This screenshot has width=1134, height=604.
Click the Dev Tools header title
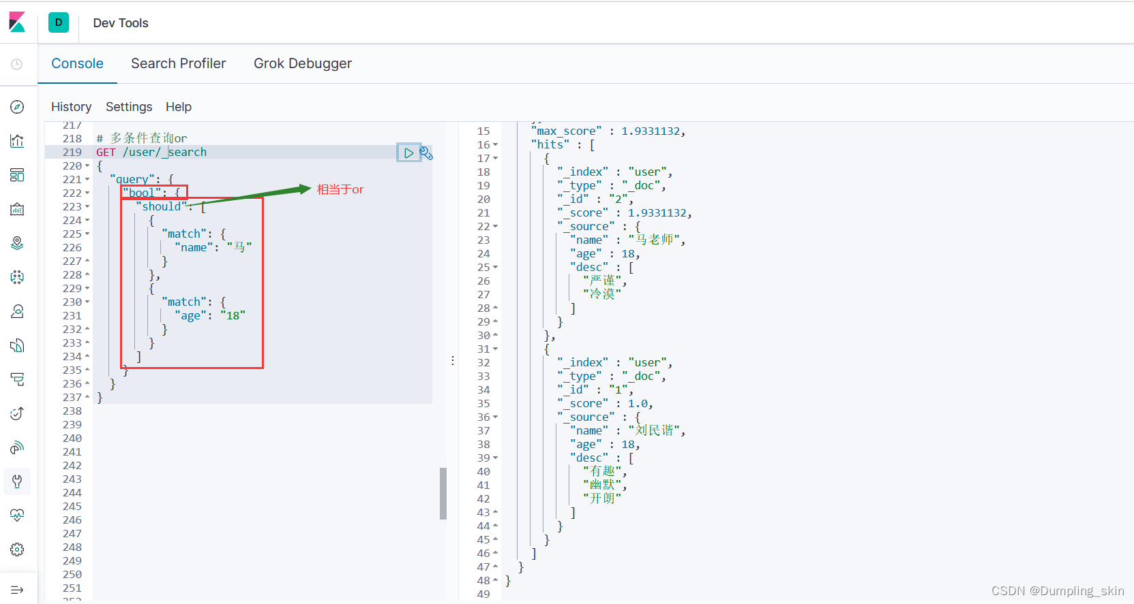(x=121, y=23)
